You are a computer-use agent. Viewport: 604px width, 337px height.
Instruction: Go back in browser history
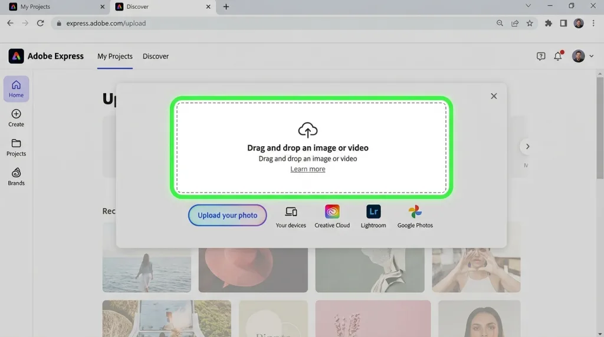[11, 23]
